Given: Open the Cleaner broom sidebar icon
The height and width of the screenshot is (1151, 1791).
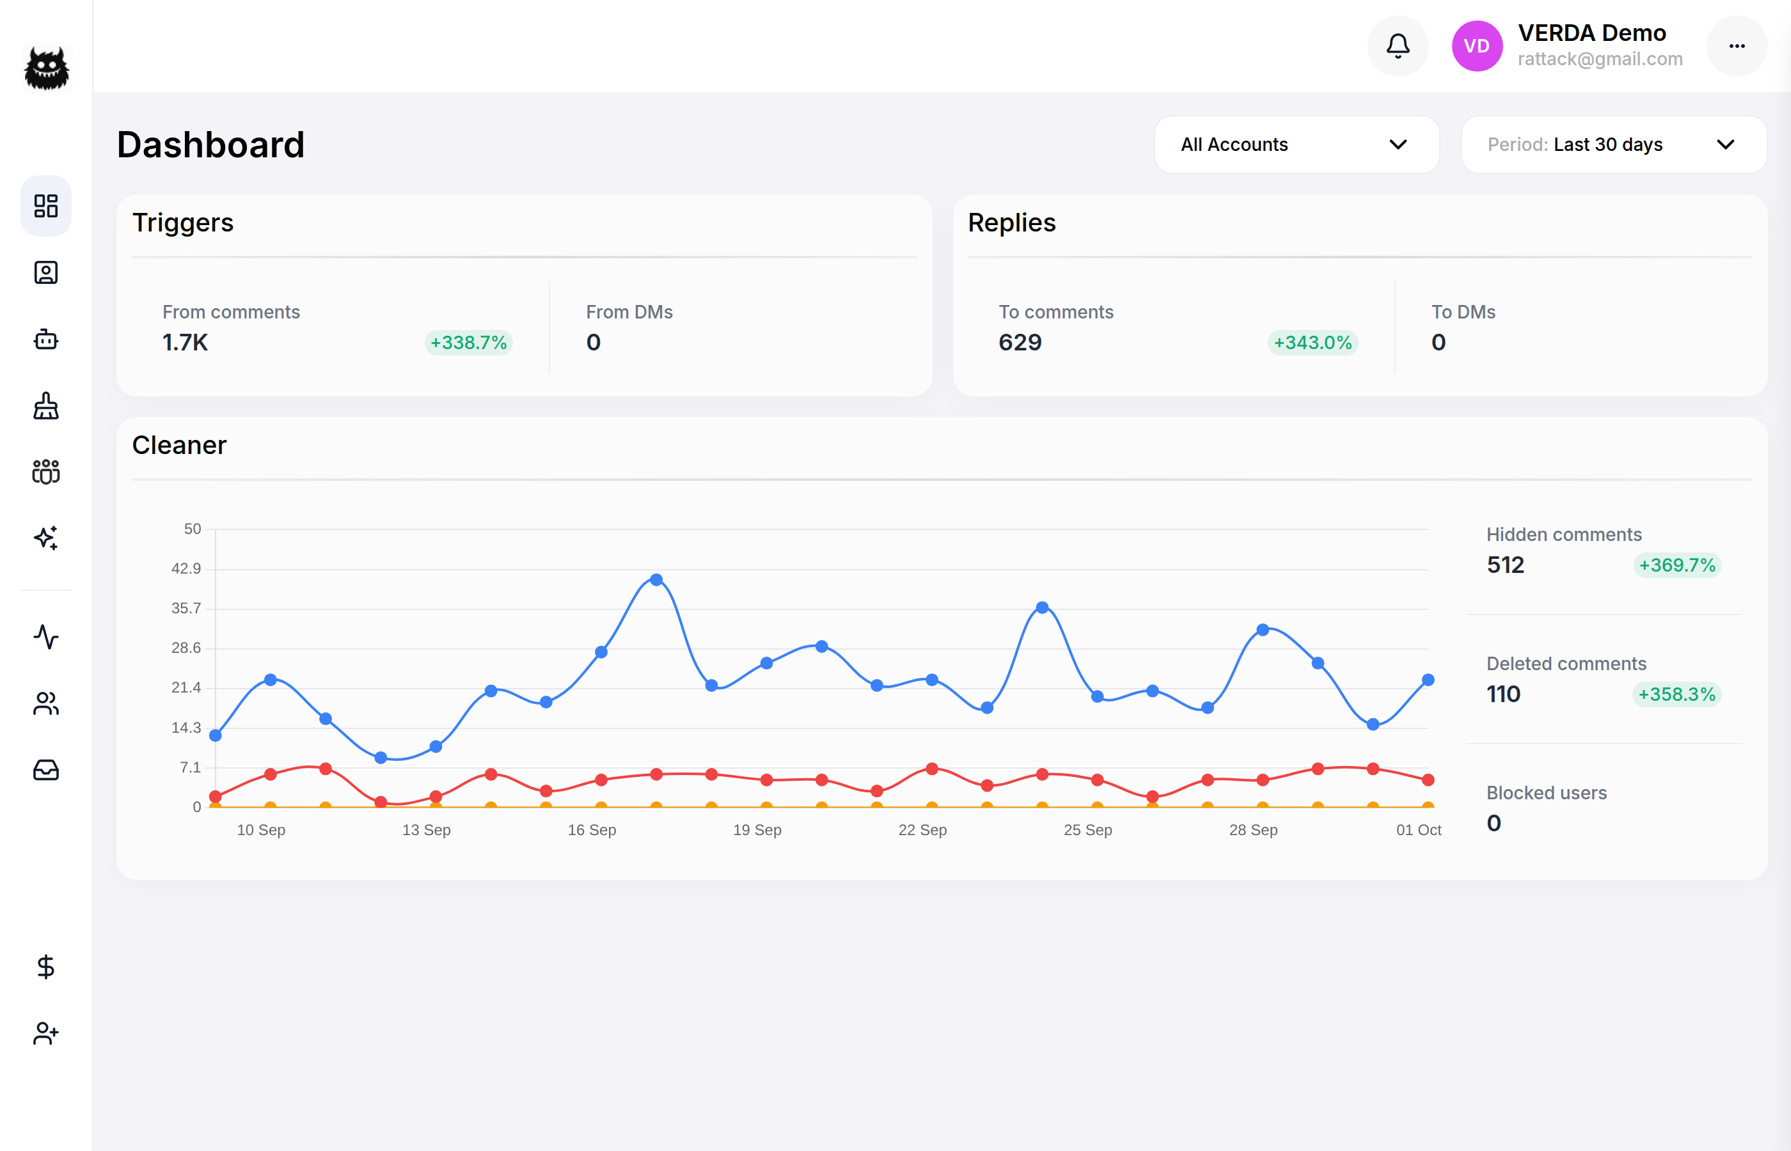Looking at the screenshot, I should [46, 406].
